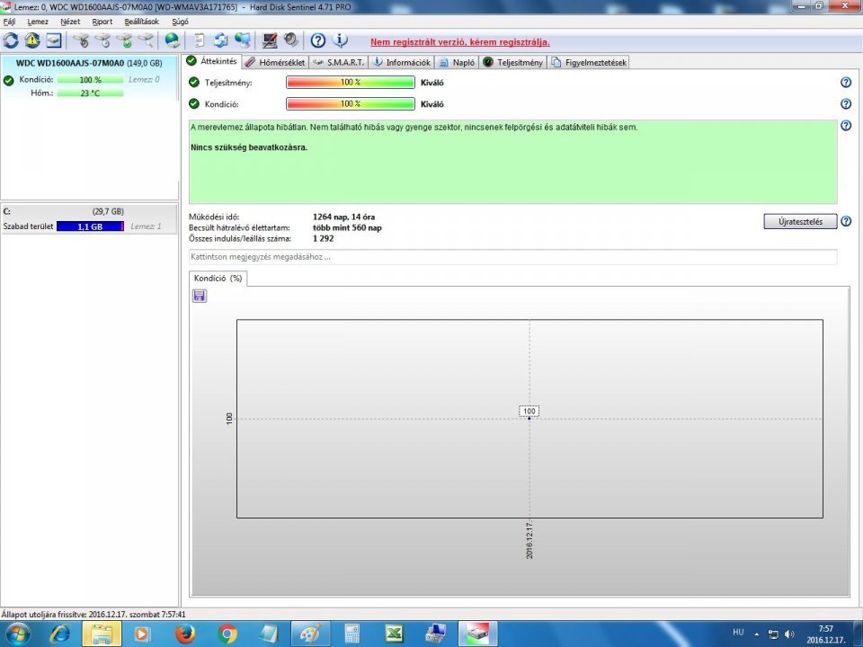Open the Súgó menu

pyautogui.click(x=180, y=22)
